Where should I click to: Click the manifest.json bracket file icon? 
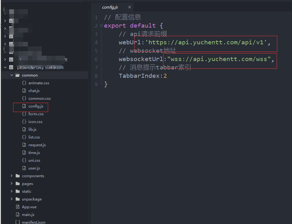coord(18,222)
